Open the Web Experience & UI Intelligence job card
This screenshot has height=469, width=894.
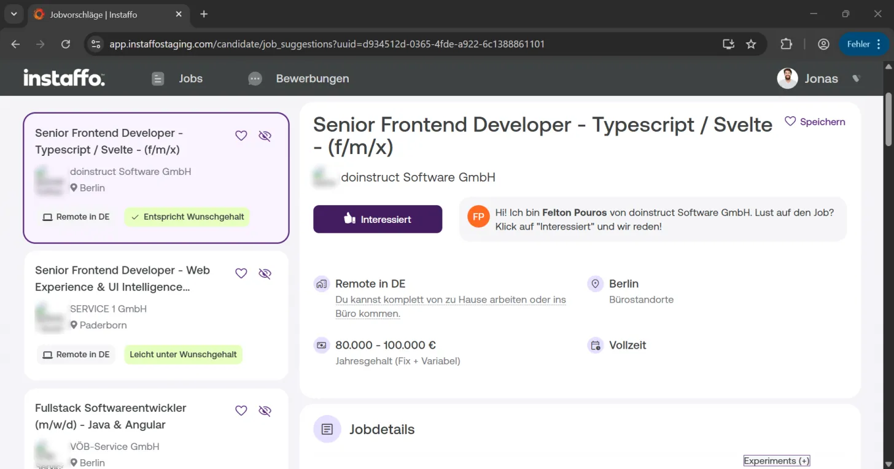tap(156, 316)
